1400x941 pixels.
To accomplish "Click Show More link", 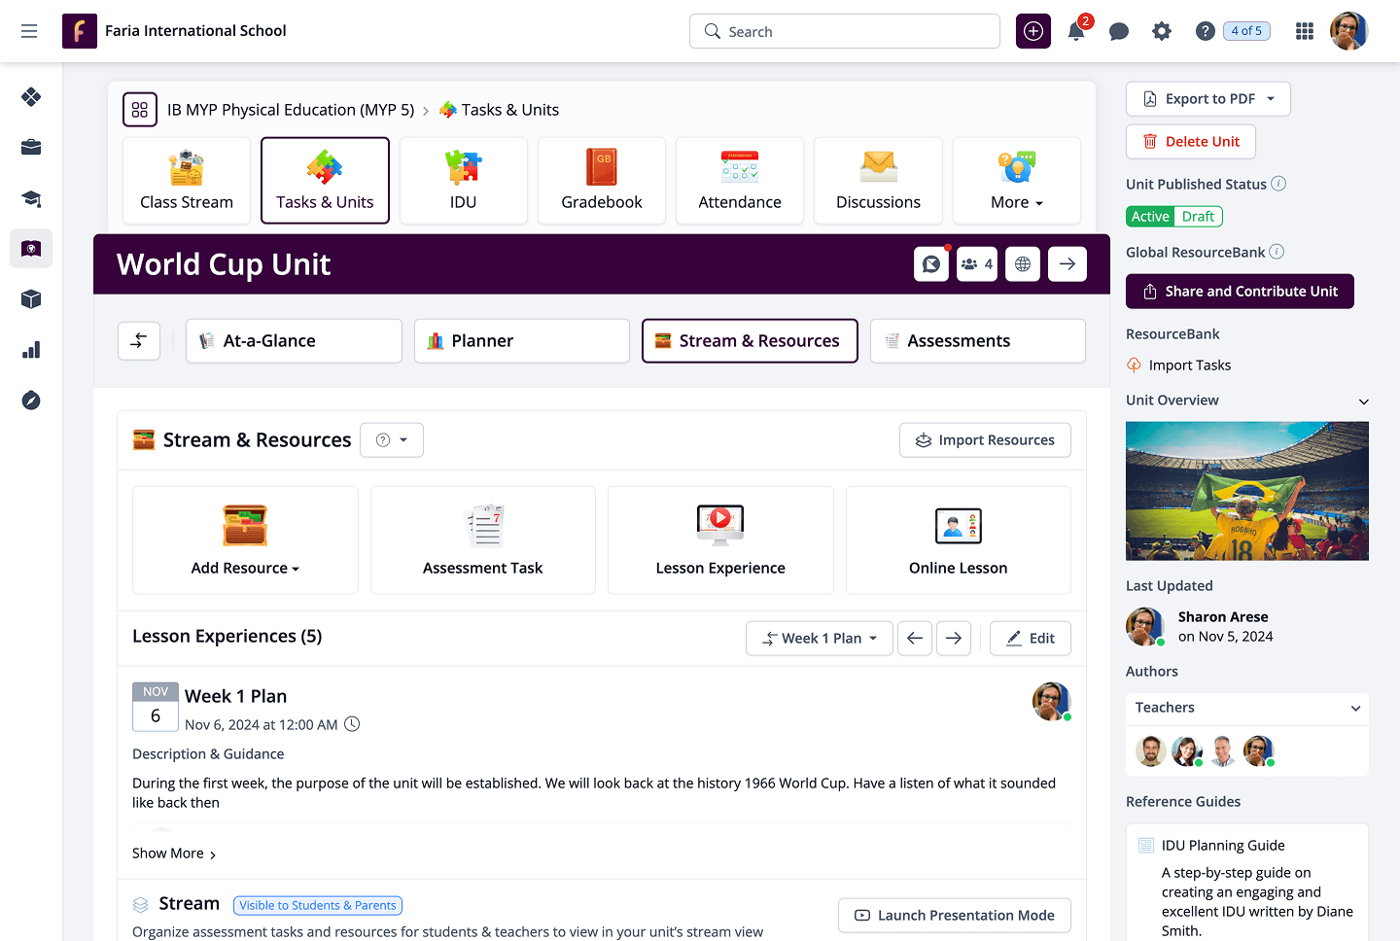I will [174, 854].
